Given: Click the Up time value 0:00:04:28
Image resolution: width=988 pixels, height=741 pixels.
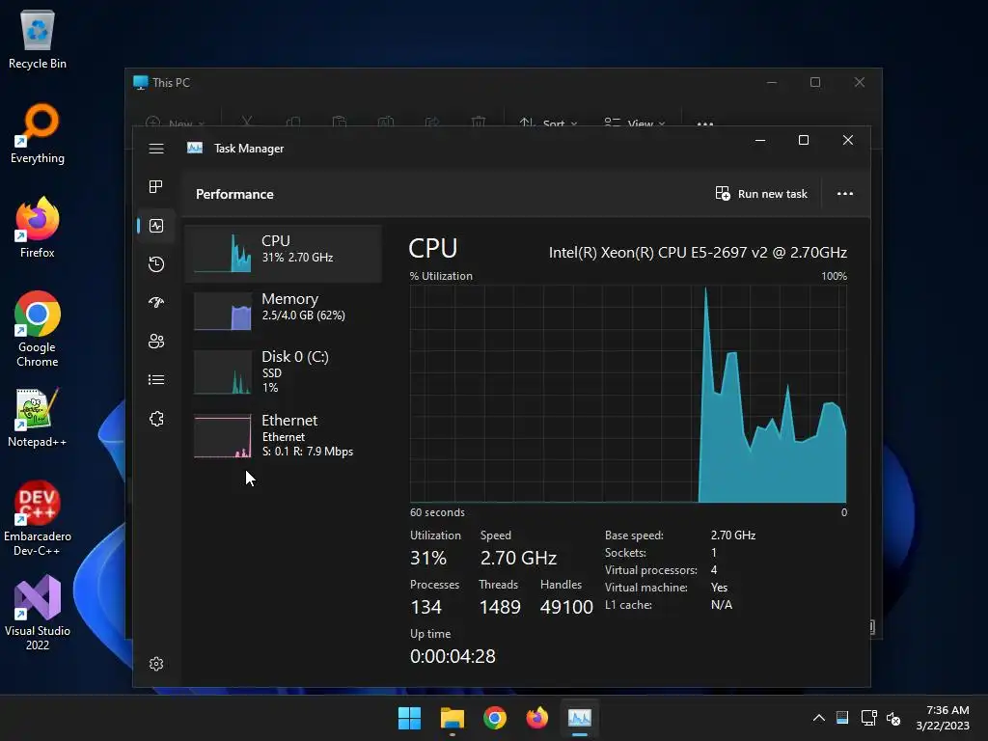Looking at the screenshot, I should point(453,656).
